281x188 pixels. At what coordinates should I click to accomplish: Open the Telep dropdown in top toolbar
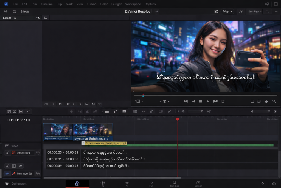click(227, 12)
